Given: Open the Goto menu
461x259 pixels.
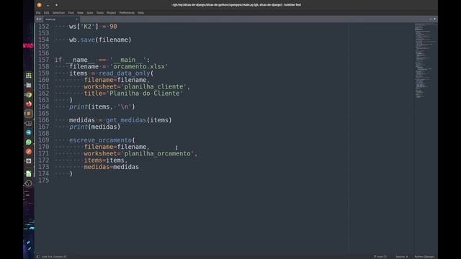Looking at the screenshot, I should point(89,13).
